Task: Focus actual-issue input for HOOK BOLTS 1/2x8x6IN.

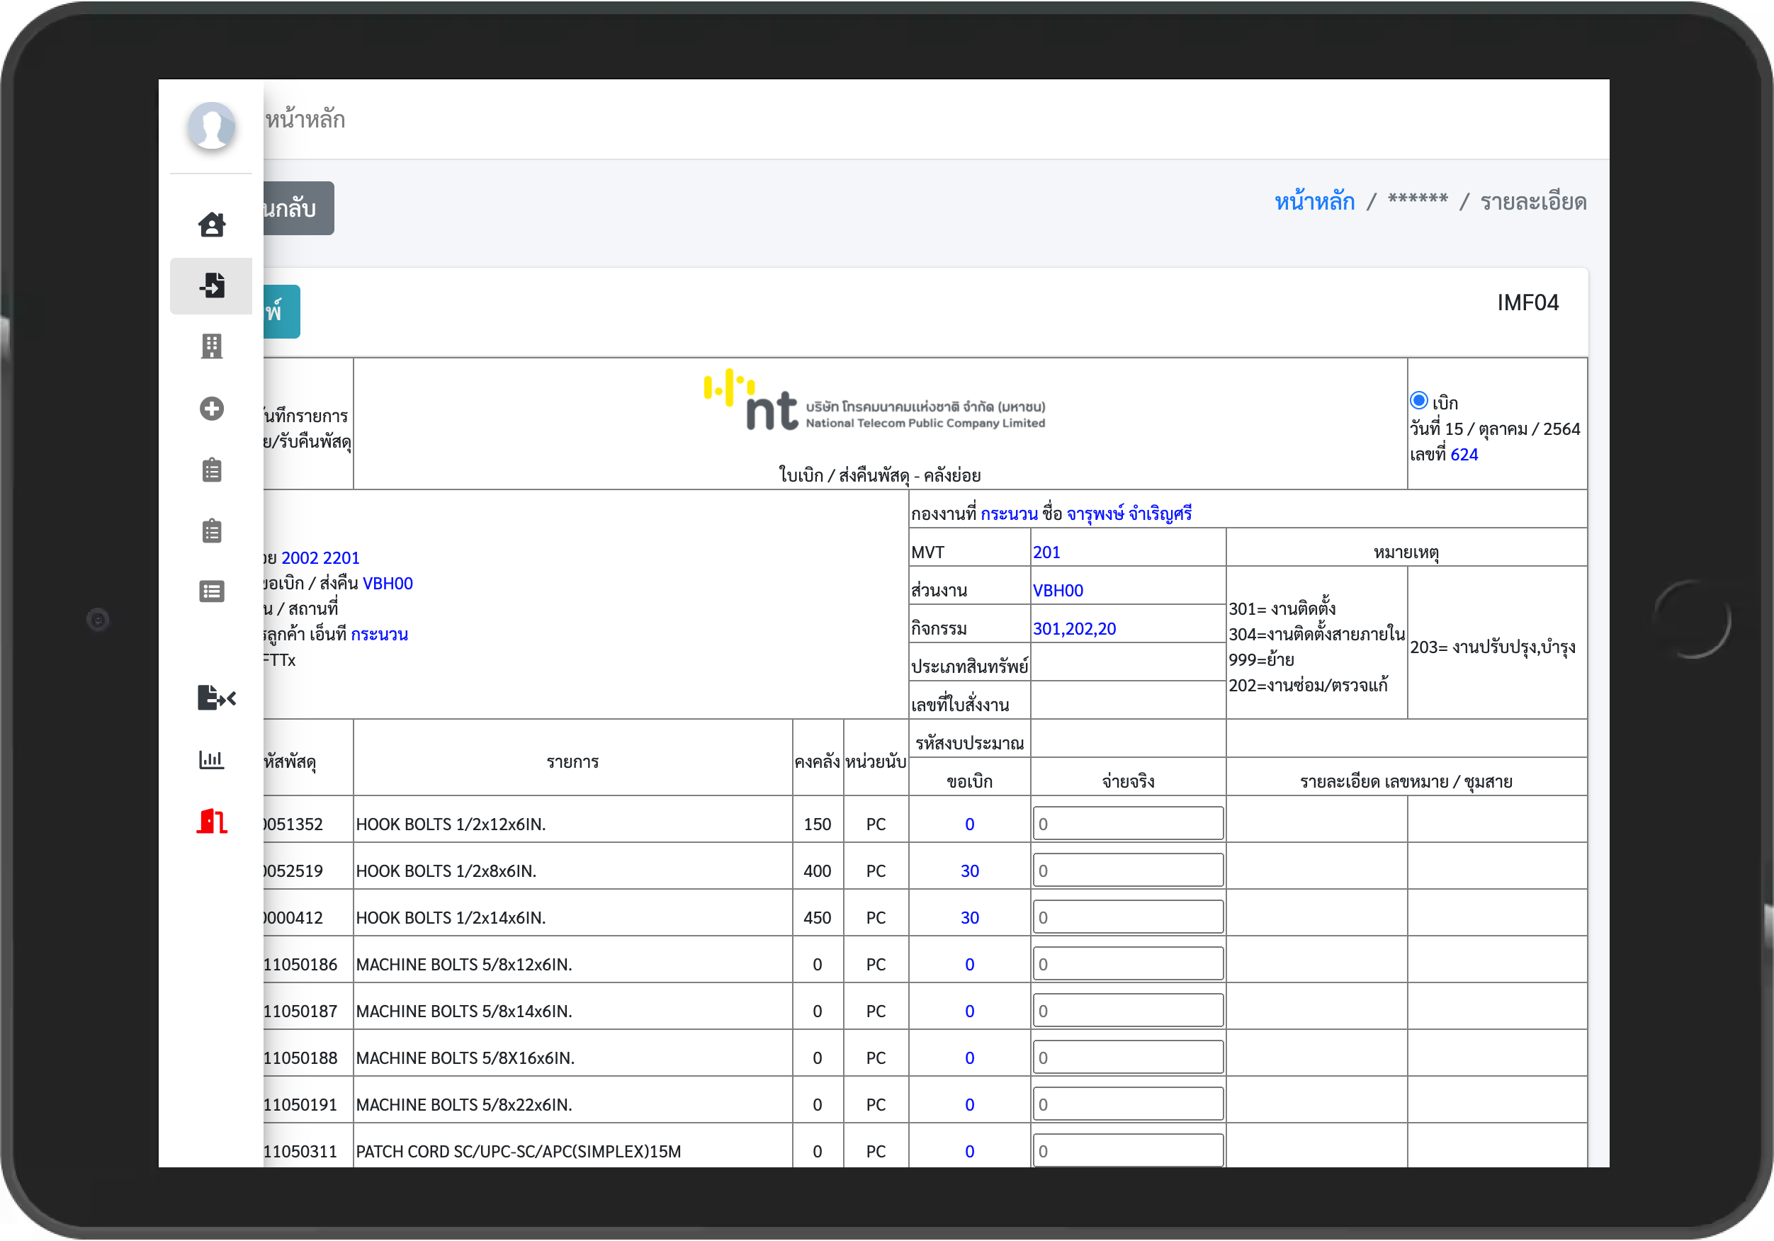Action: click(1128, 870)
